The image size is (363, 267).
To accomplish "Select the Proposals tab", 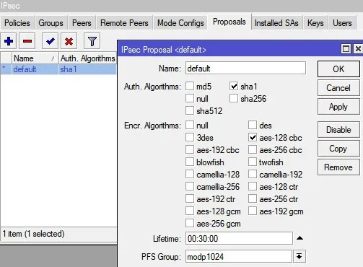I will click(x=229, y=22).
